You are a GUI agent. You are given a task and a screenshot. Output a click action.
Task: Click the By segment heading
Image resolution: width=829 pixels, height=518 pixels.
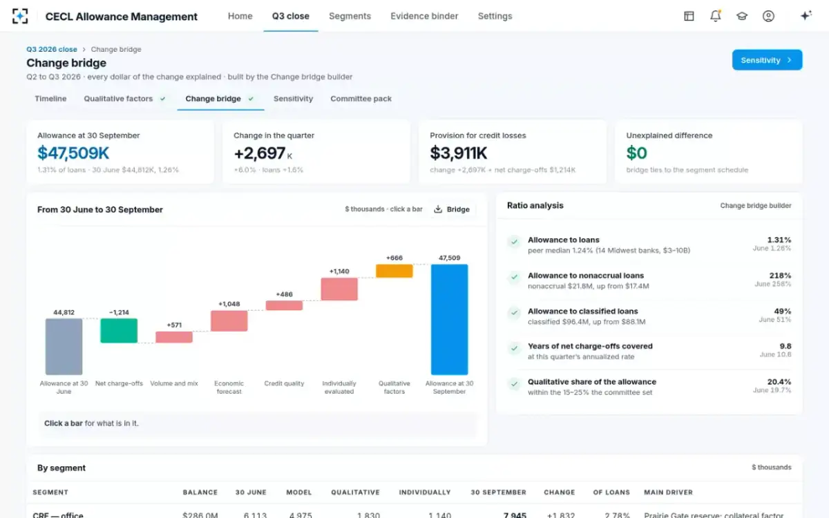click(x=61, y=468)
